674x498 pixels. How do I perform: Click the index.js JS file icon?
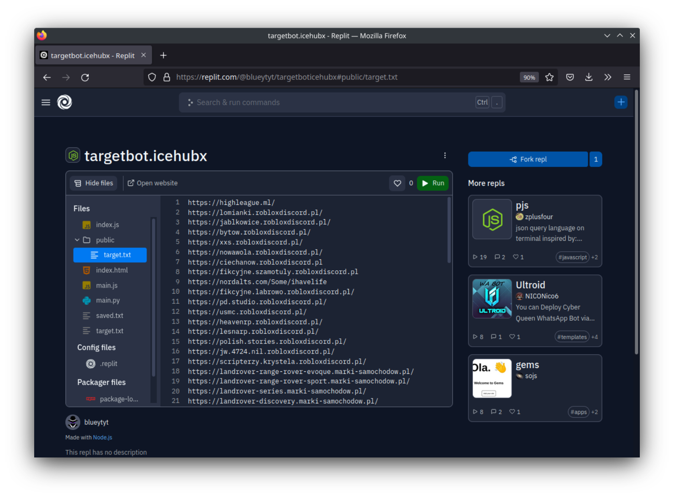click(87, 225)
